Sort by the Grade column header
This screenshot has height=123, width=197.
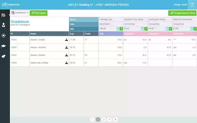[91, 34]
